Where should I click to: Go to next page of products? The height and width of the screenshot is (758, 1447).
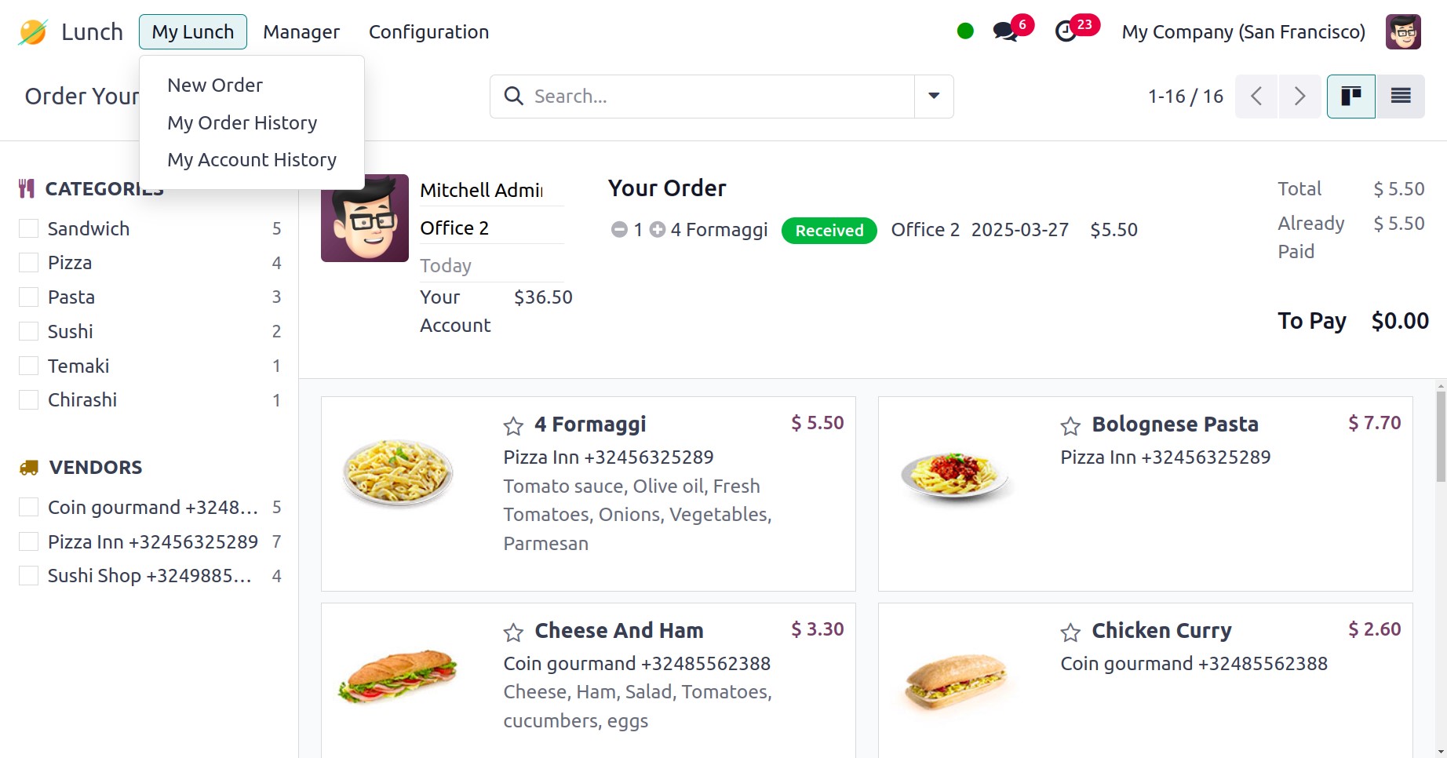point(1300,97)
